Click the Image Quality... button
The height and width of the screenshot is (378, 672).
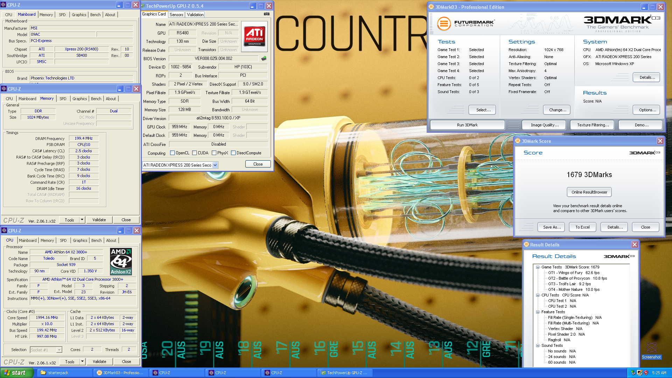(545, 125)
